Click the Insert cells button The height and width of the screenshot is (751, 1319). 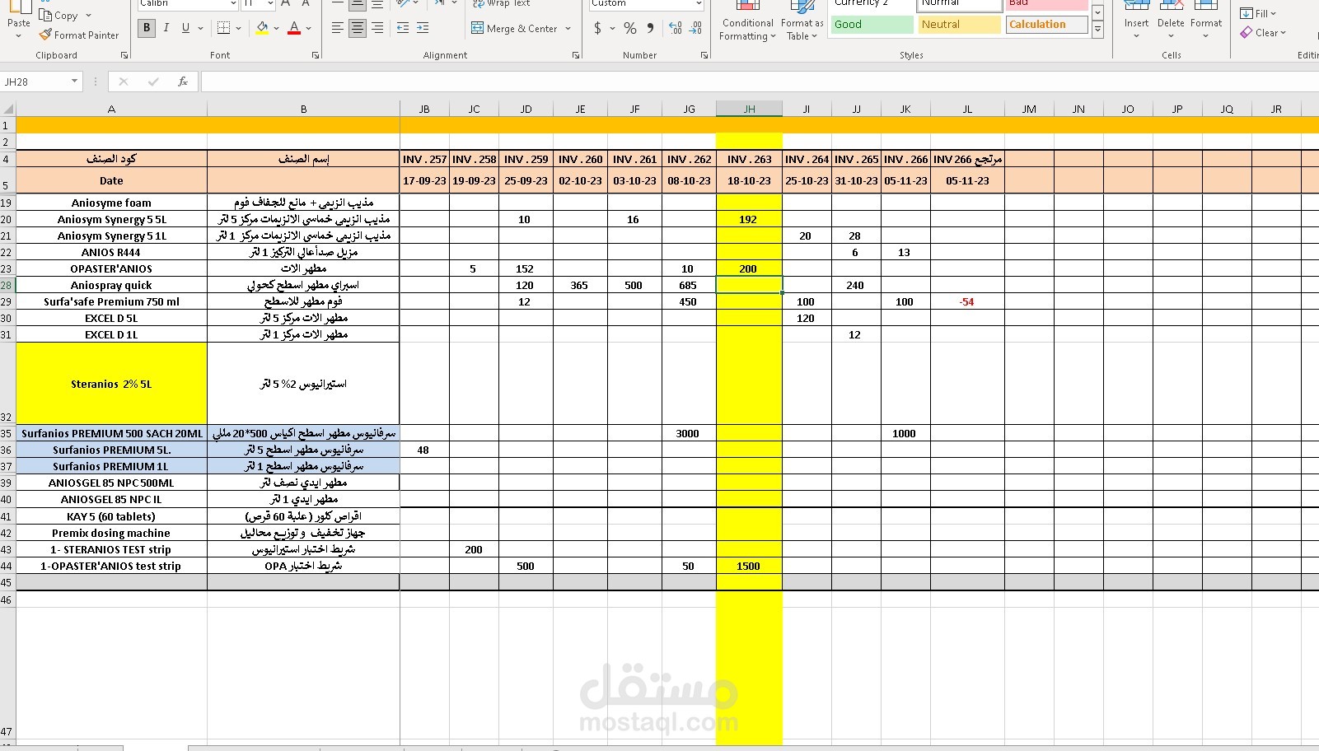point(1136,18)
